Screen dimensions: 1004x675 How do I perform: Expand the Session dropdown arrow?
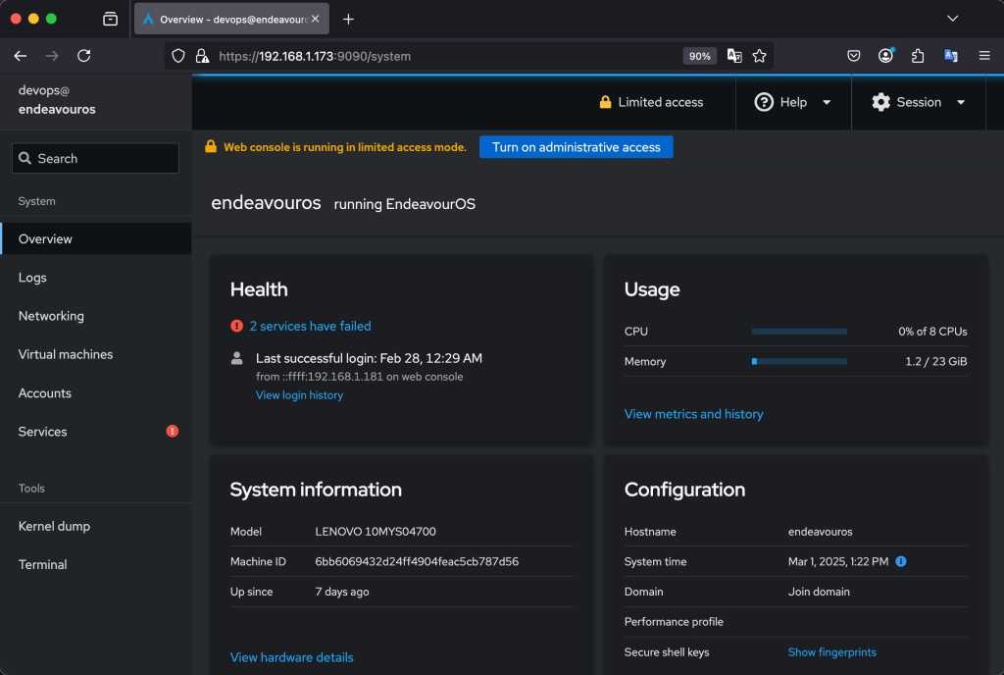click(961, 102)
